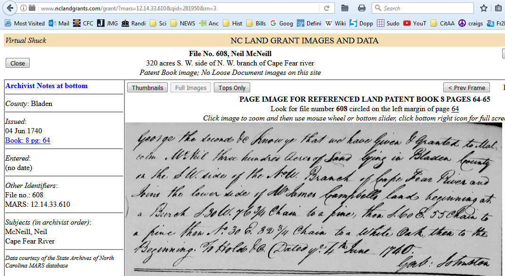Open the YouT bookmark
Viewport: 505px width, 276px height.
tap(415, 23)
